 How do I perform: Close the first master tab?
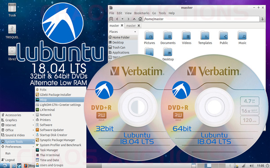click(122, 26)
